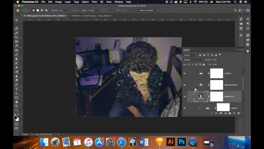Screen dimensions: 264x149
Task: Add a layer mask in Layers panel
Action: pos(221,113)
